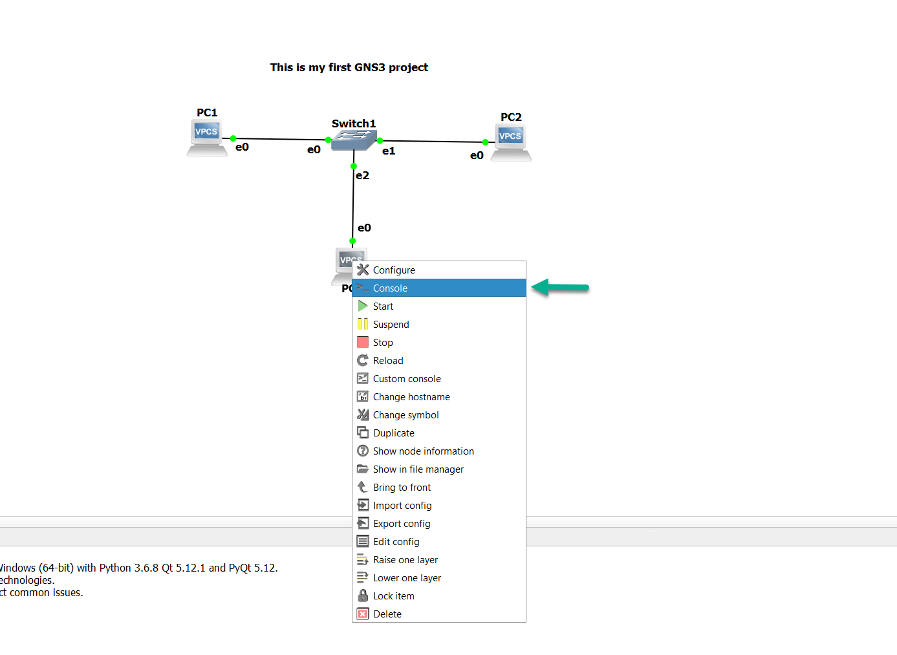Click the Switch1 label text
Image resolution: width=897 pixels, height=655 pixels.
354,123
